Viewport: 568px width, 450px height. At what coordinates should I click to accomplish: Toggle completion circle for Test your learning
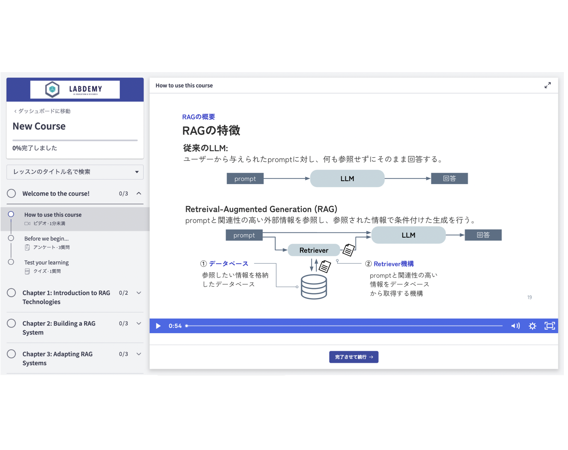(11, 262)
